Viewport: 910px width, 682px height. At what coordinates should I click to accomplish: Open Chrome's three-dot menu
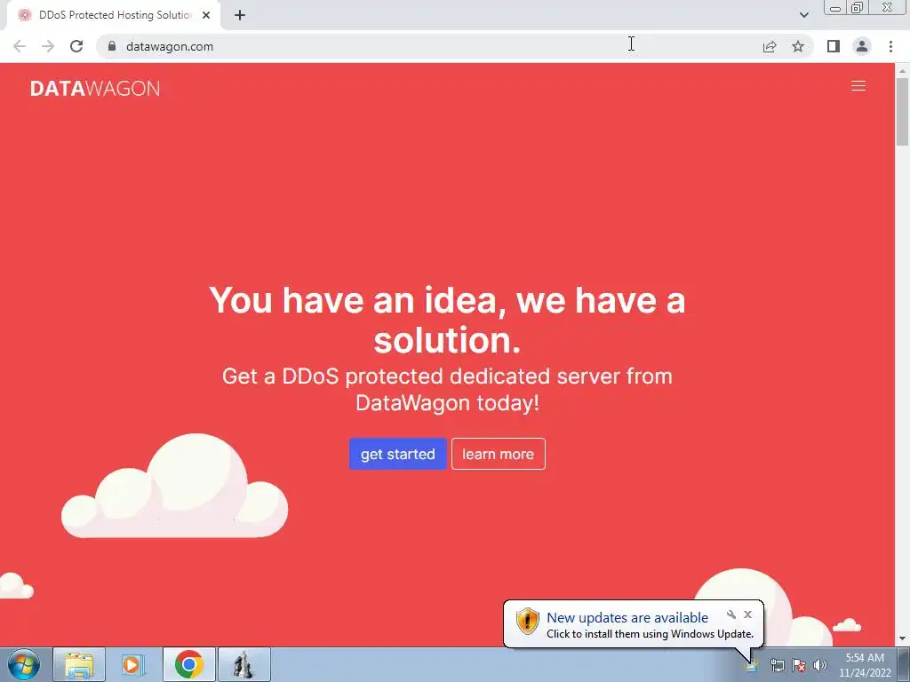click(x=890, y=46)
